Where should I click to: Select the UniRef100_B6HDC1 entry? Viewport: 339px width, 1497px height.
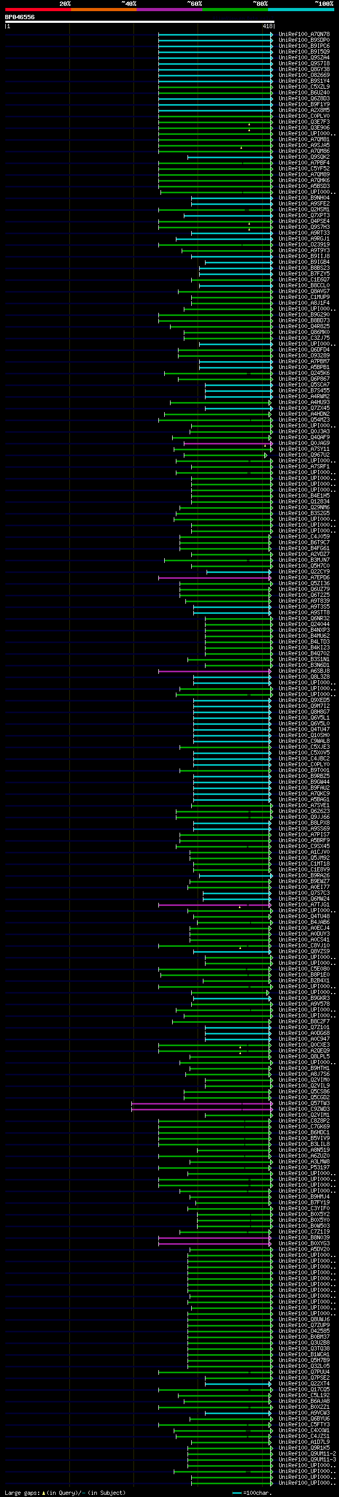point(304,1133)
